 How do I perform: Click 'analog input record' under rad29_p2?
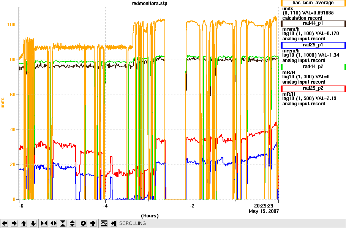304,103
